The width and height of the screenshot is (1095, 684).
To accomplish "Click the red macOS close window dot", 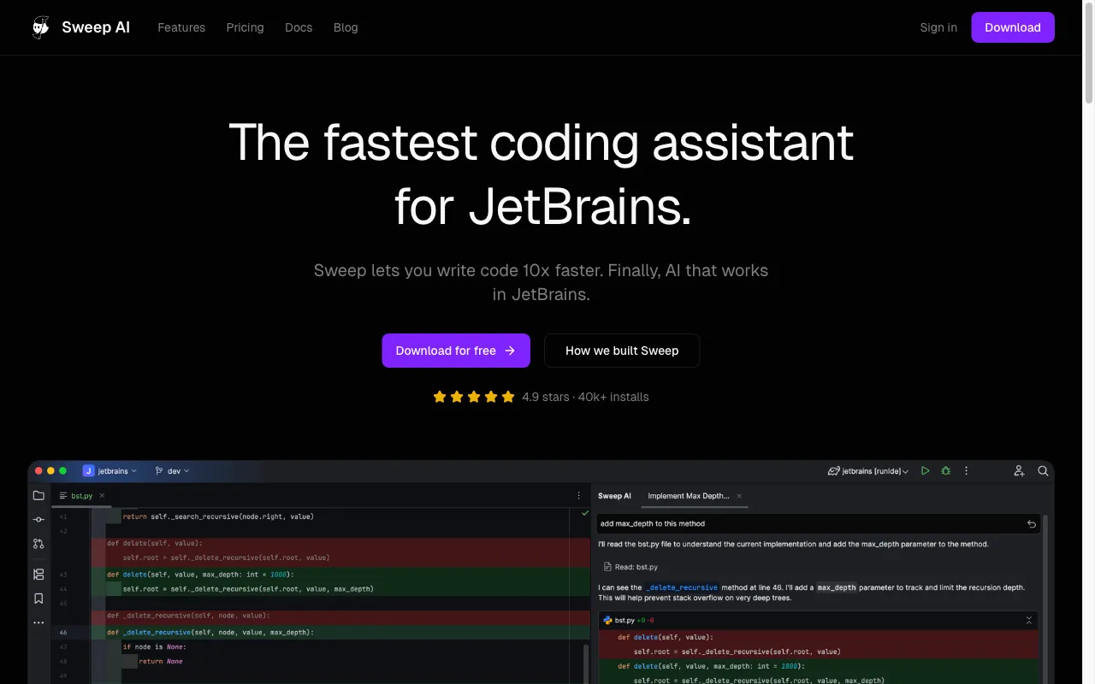I will coord(38,471).
